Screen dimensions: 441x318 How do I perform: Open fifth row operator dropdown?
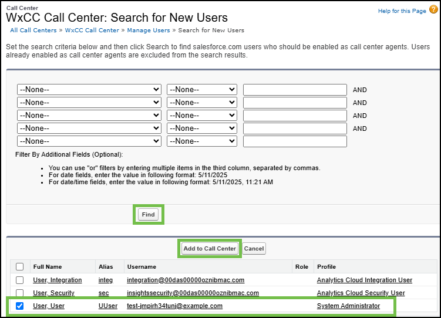[x=202, y=141]
